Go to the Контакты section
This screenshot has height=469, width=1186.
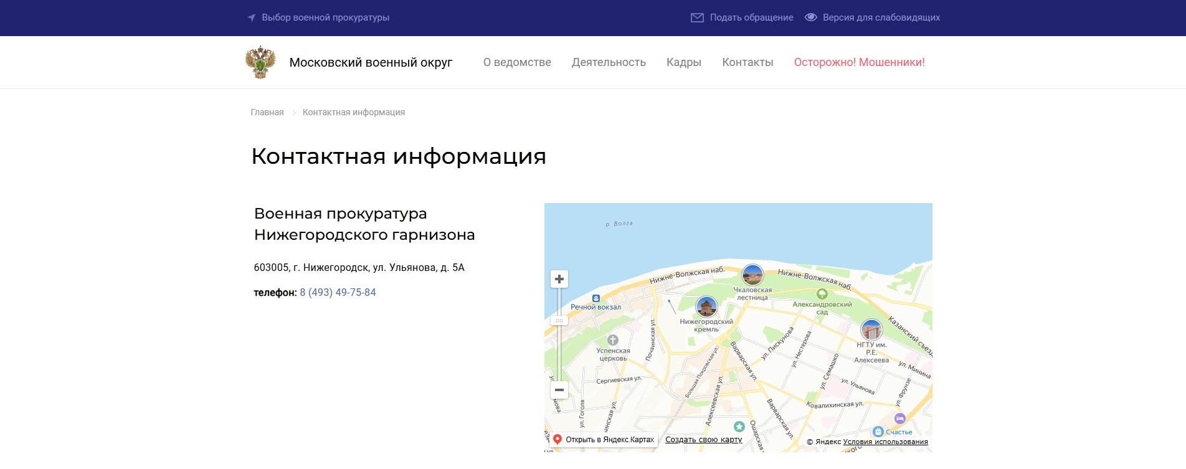[x=747, y=62]
